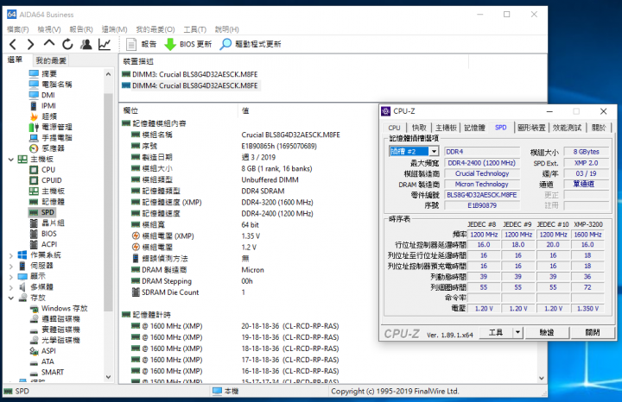The width and height of the screenshot is (622, 402).
Task: Select the Windows storage item in the tree
Action: [x=64, y=308]
